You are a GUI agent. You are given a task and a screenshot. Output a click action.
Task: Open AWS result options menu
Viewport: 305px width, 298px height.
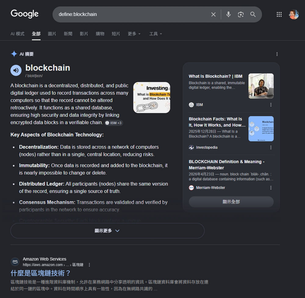[x=89, y=265]
